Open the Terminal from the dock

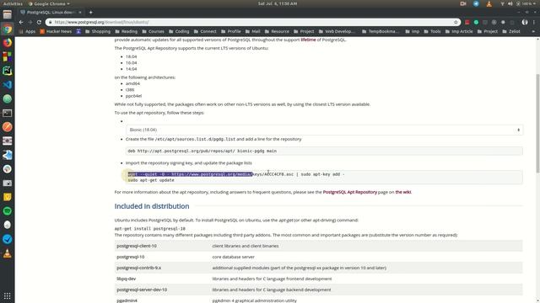tap(8, 113)
